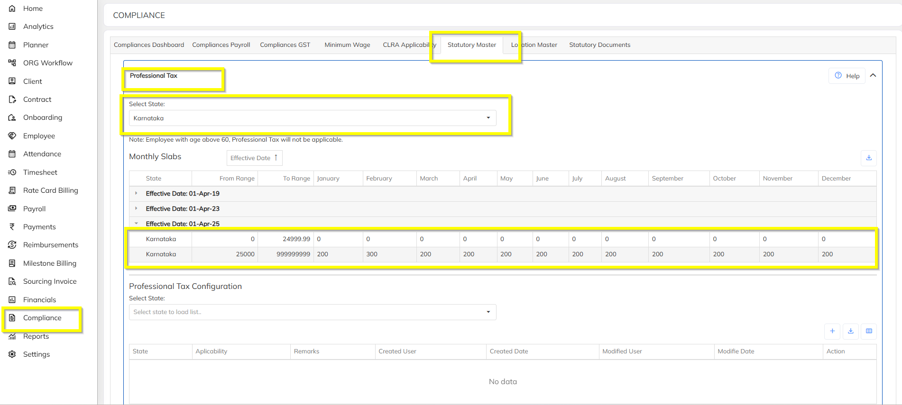Switch to the Compliances GST tab
902x405 pixels.
(285, 45)
